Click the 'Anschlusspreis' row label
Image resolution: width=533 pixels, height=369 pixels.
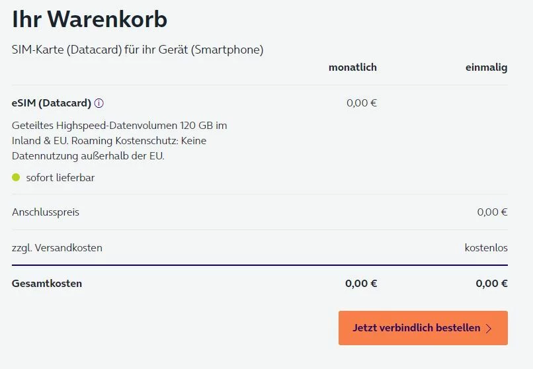(x=46, y=212)
